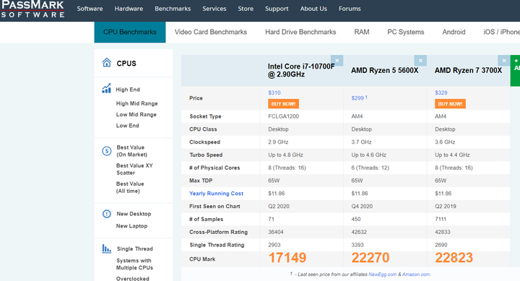This screenshot has height=281, width=520.
Task: Click the $329 price link
Action: pyautogui.click(x=441, y=93)
